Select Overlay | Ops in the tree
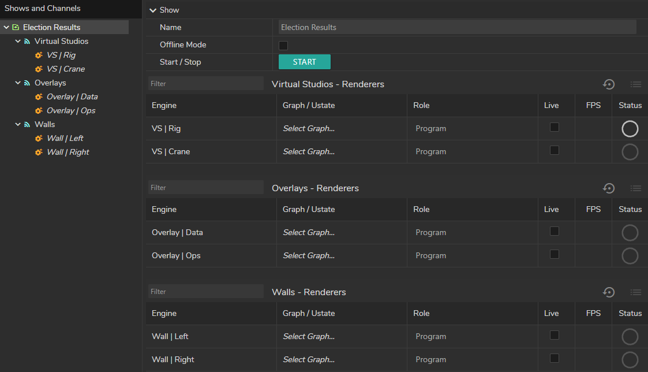Image resolution: width=648 pixels, height=372 pixels. point(70,111)
